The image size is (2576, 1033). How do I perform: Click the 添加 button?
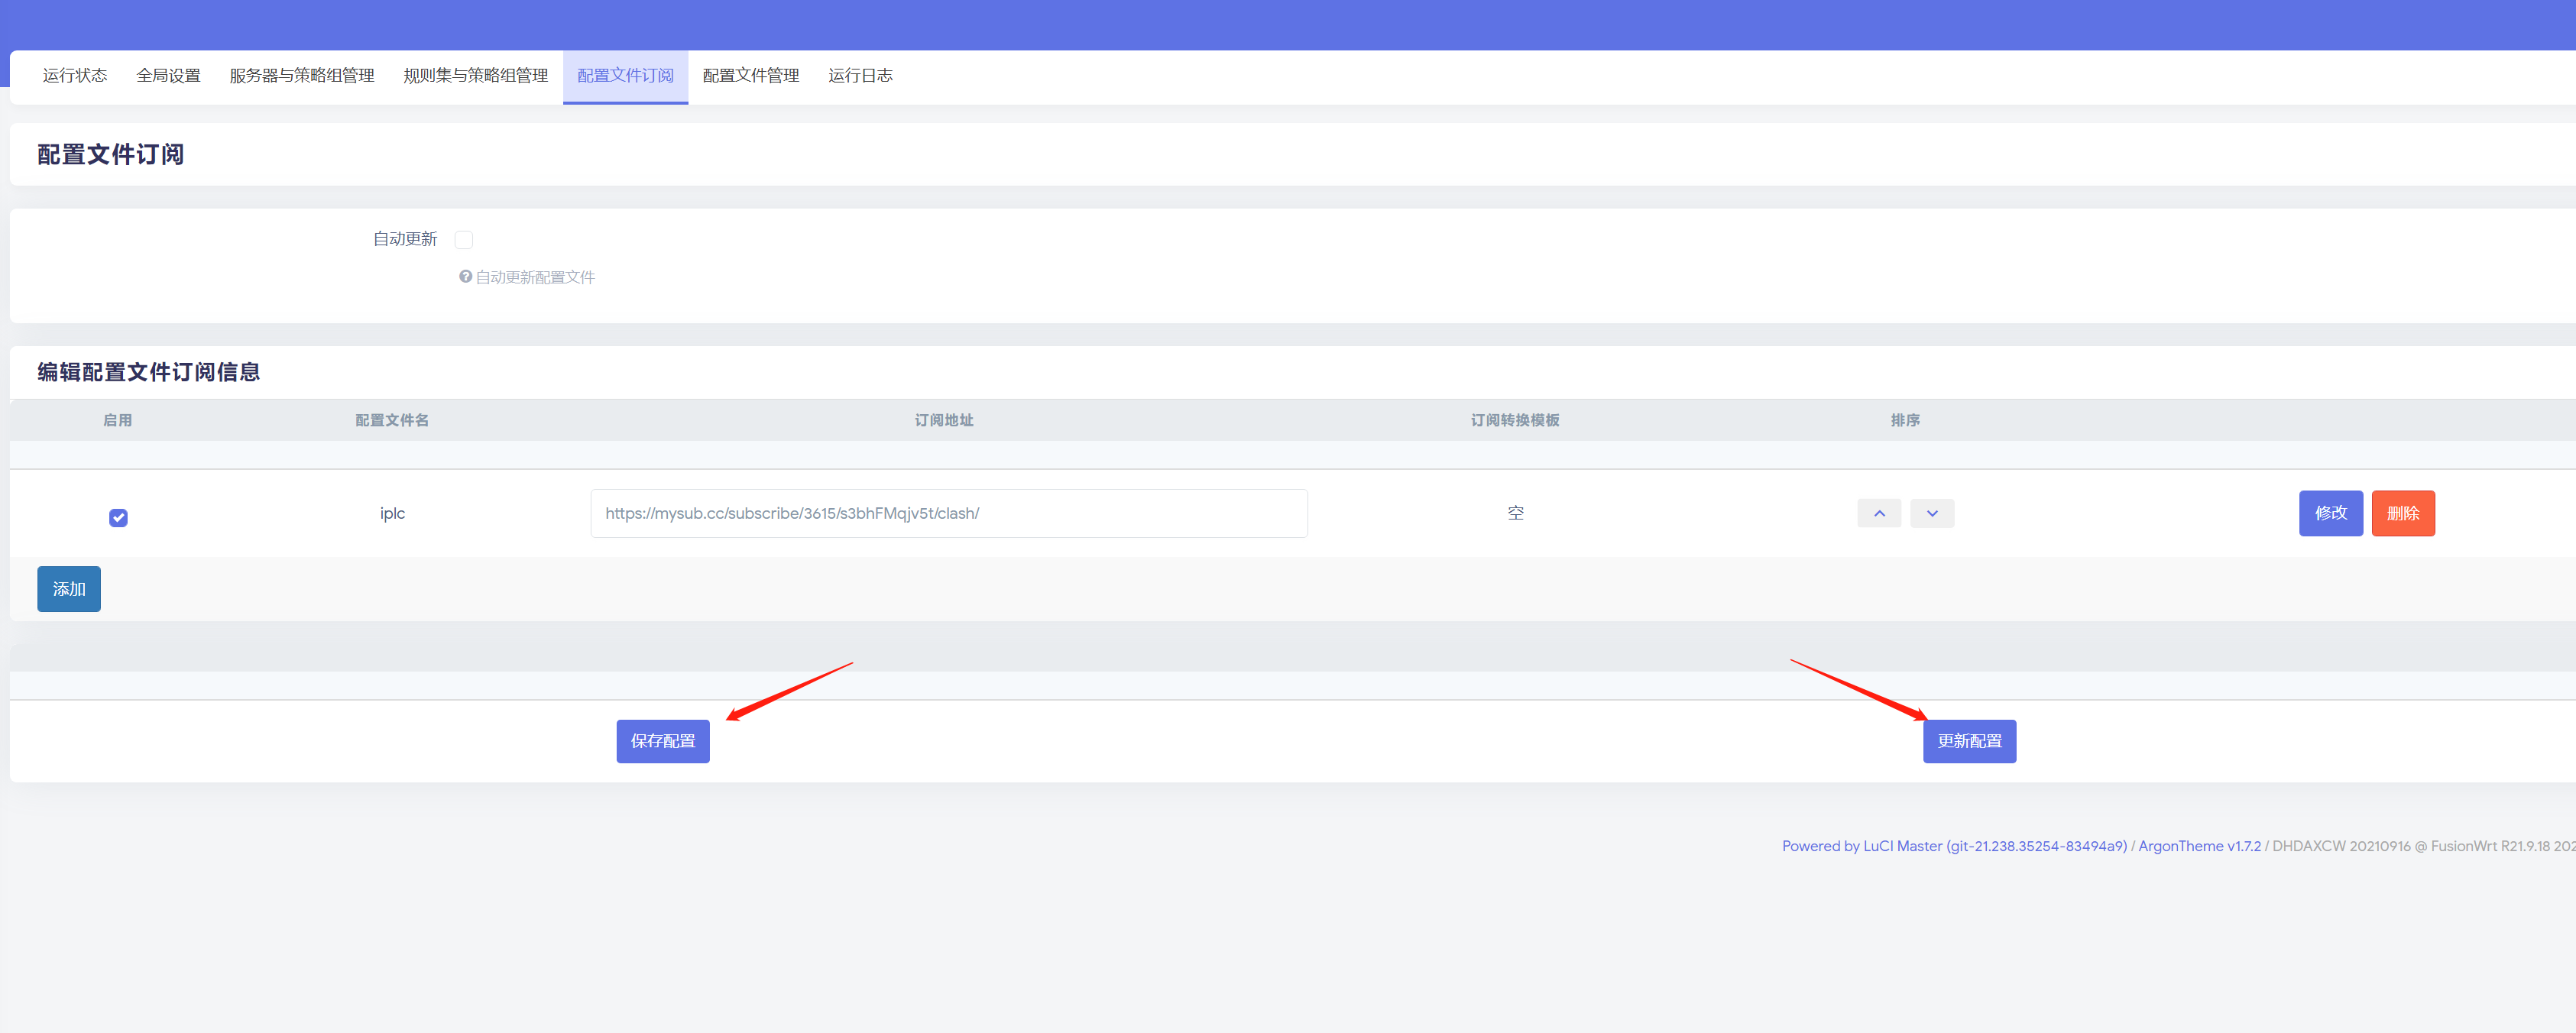(69, 589)
